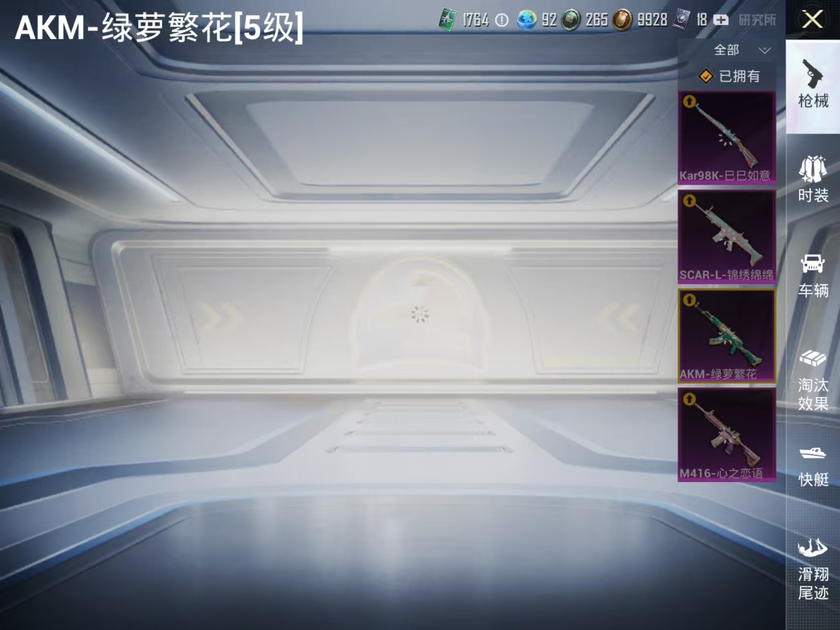Open the 枪械 firearms category
The height and width of the screenshot is (630, 840).
click(813, 86)
